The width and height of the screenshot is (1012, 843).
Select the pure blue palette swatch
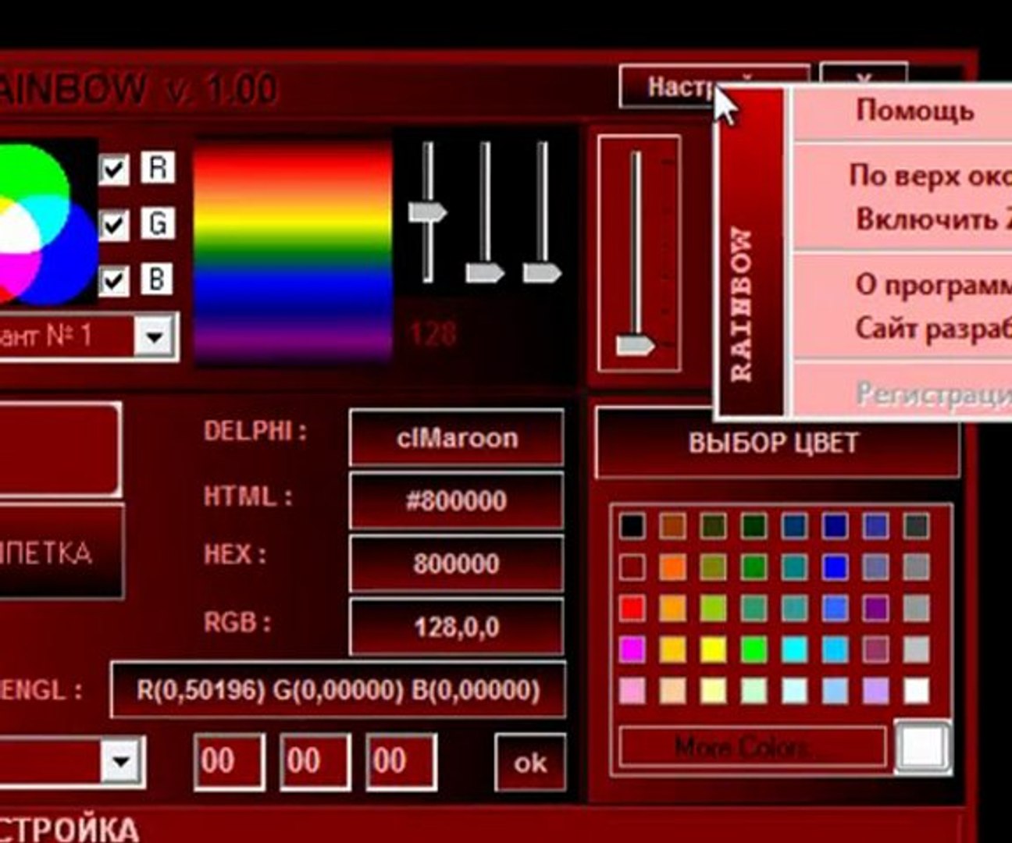coord(835,567)
